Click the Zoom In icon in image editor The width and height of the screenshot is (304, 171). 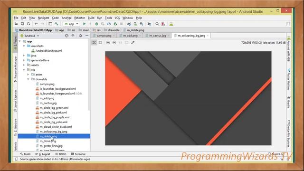coord(108,42)
